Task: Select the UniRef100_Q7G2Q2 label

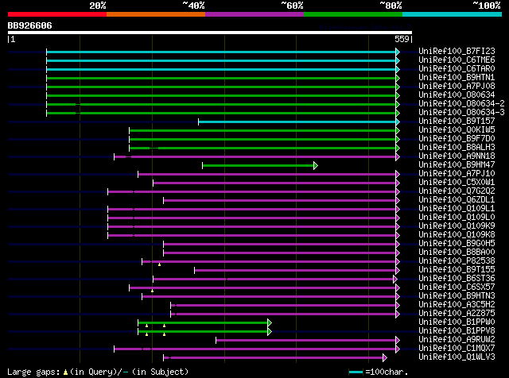Action: pyautogui.click(x=457, y=191)
